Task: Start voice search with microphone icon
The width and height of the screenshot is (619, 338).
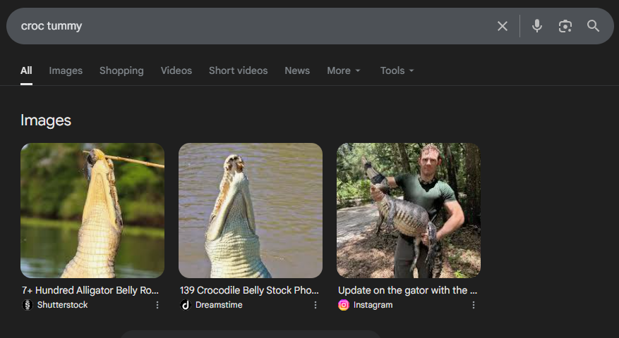Action: [537, 26]
